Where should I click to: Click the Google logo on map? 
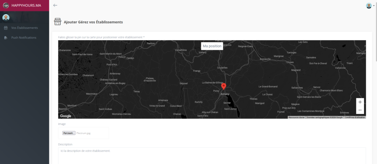(66, 116)
